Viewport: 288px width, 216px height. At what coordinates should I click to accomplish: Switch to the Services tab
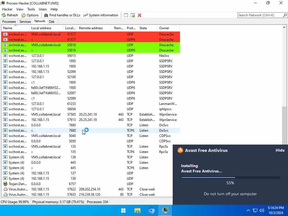point(25,21)
